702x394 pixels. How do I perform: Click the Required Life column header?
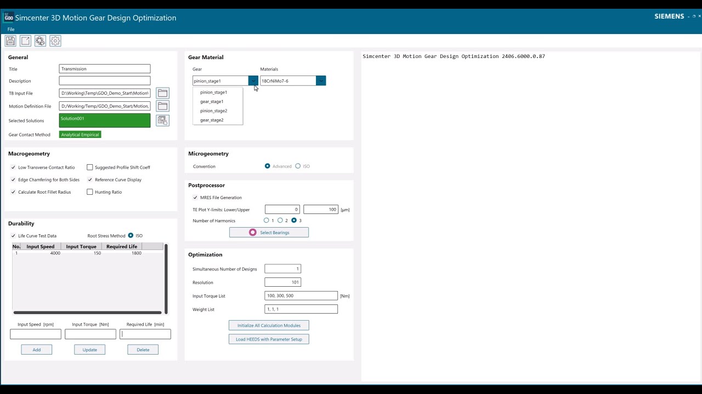[122, 247]
